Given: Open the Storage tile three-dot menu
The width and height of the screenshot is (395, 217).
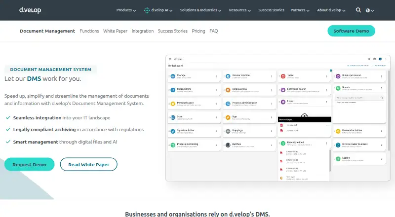Looking at the screenshot, I should [x=216, y=76].
